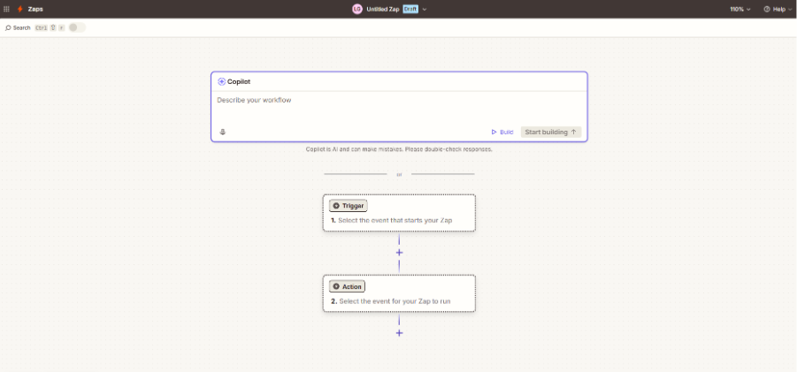The height and width of the screenshot is (372, 797).
Task: Click the Start building button
Action: (x=551, y=132)
